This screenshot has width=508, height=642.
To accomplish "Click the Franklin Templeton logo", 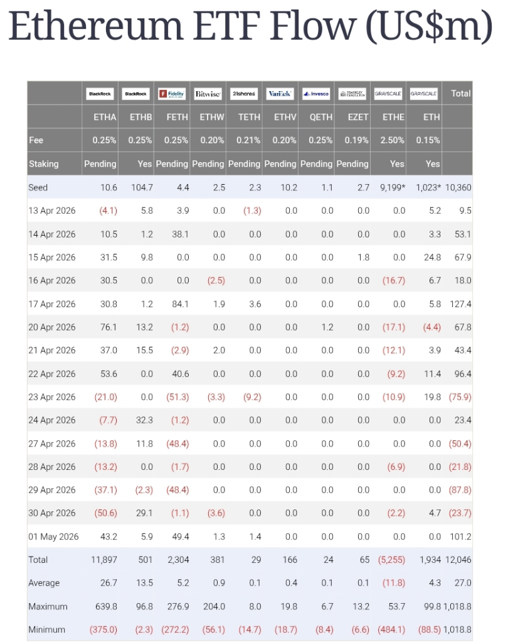I will coord(352,94).
